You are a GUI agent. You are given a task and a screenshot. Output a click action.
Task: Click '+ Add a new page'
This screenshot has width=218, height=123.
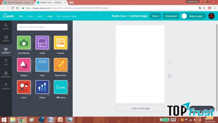pos(140,108)
